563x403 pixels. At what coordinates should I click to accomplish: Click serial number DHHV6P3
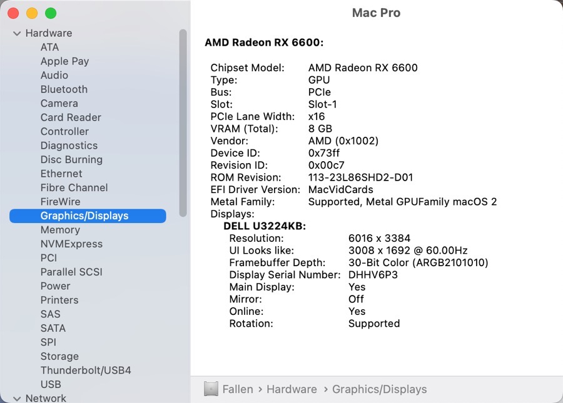373,275
